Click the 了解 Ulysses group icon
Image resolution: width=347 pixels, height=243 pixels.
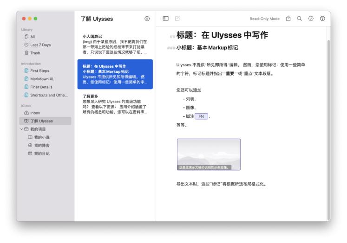tap(26, 121)
